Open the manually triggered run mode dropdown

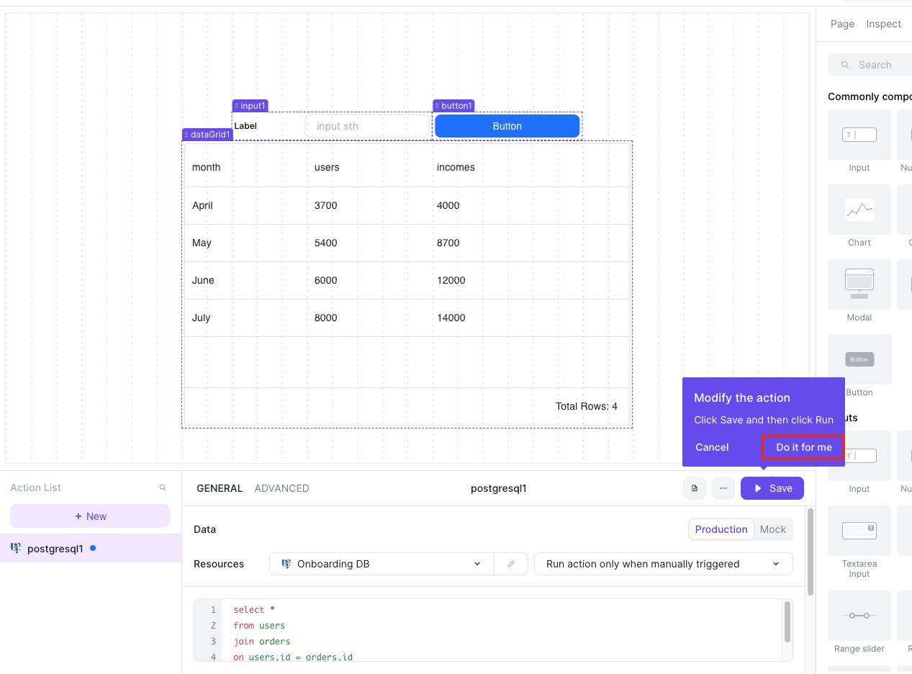tap(664, 564)
